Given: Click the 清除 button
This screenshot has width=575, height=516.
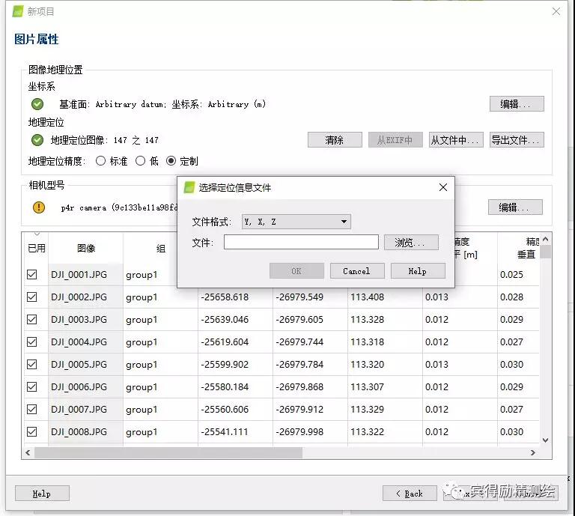Looking at the screenshot, I should [x=335, y=140].
